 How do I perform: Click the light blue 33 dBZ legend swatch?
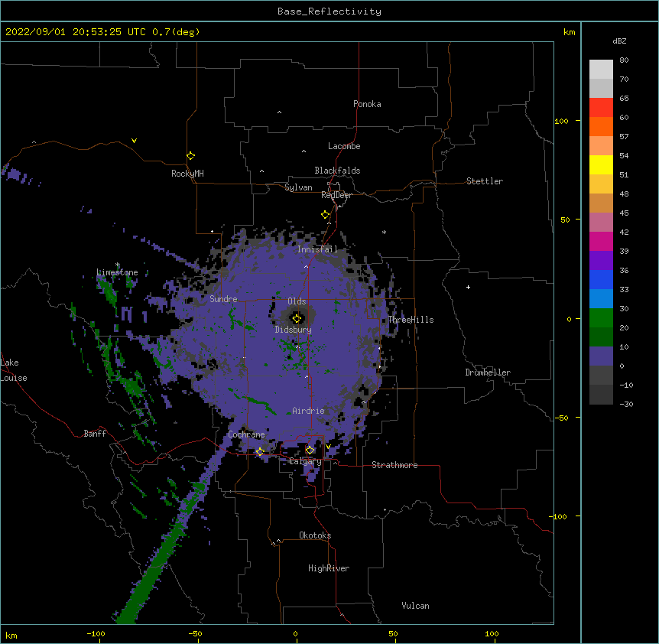tap(601, 298)
